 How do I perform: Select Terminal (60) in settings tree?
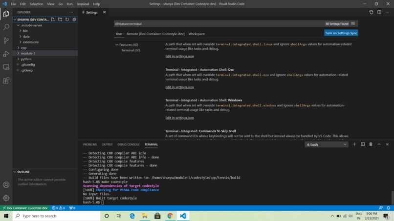pyautogui.click(x=131, y=50)
